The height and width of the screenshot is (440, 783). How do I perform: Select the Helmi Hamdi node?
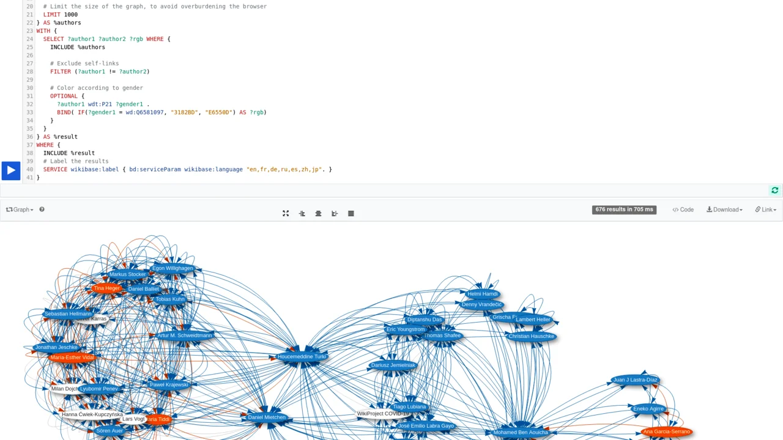(483, 294)
